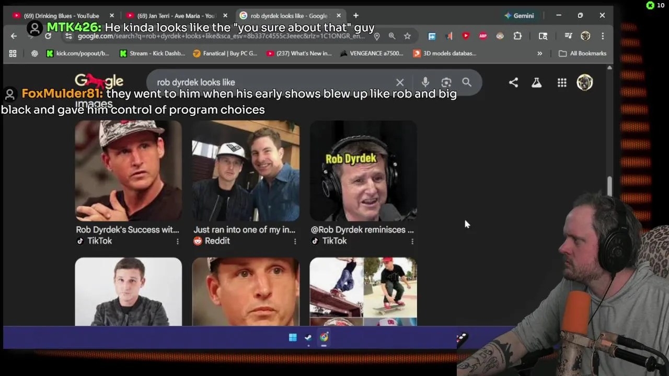
Task: Click the 'Rob Dyrdek's Success wit...' caption
Action: [128, 230]
